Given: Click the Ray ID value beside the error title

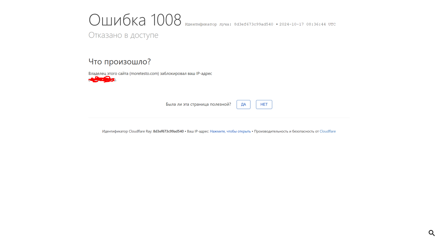Looking at the screenshot, I should (x=254, y=24).
